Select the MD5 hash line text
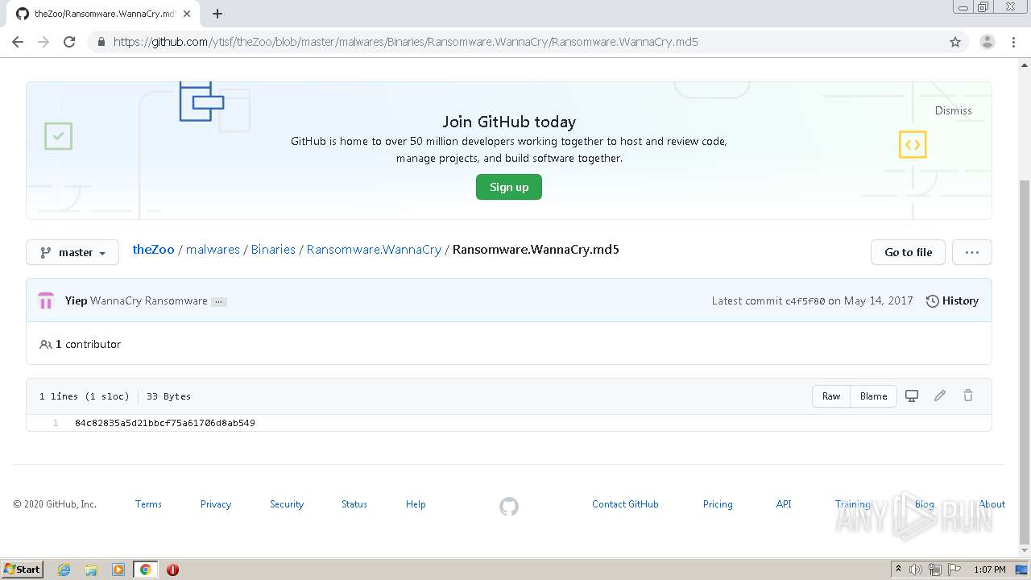Screen dimensions: 1031x580 165,423
